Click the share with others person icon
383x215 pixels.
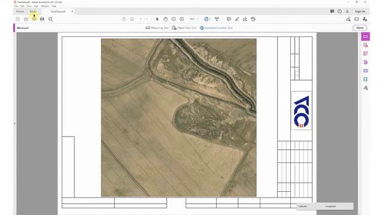pyautogui.click(x=365, y=19)
